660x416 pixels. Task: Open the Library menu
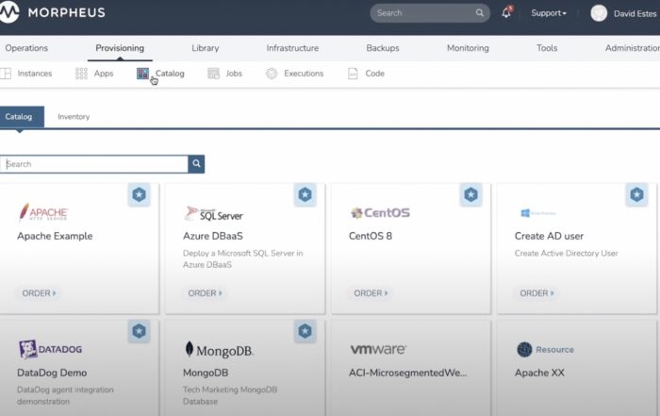tap(205, 48)
